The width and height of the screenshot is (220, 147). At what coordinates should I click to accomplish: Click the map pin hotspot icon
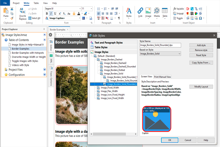[188, 13]
